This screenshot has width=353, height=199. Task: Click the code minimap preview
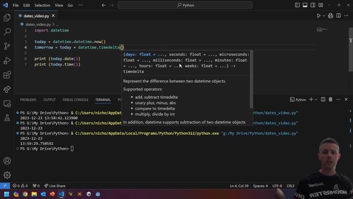click(x=322, y=29)
